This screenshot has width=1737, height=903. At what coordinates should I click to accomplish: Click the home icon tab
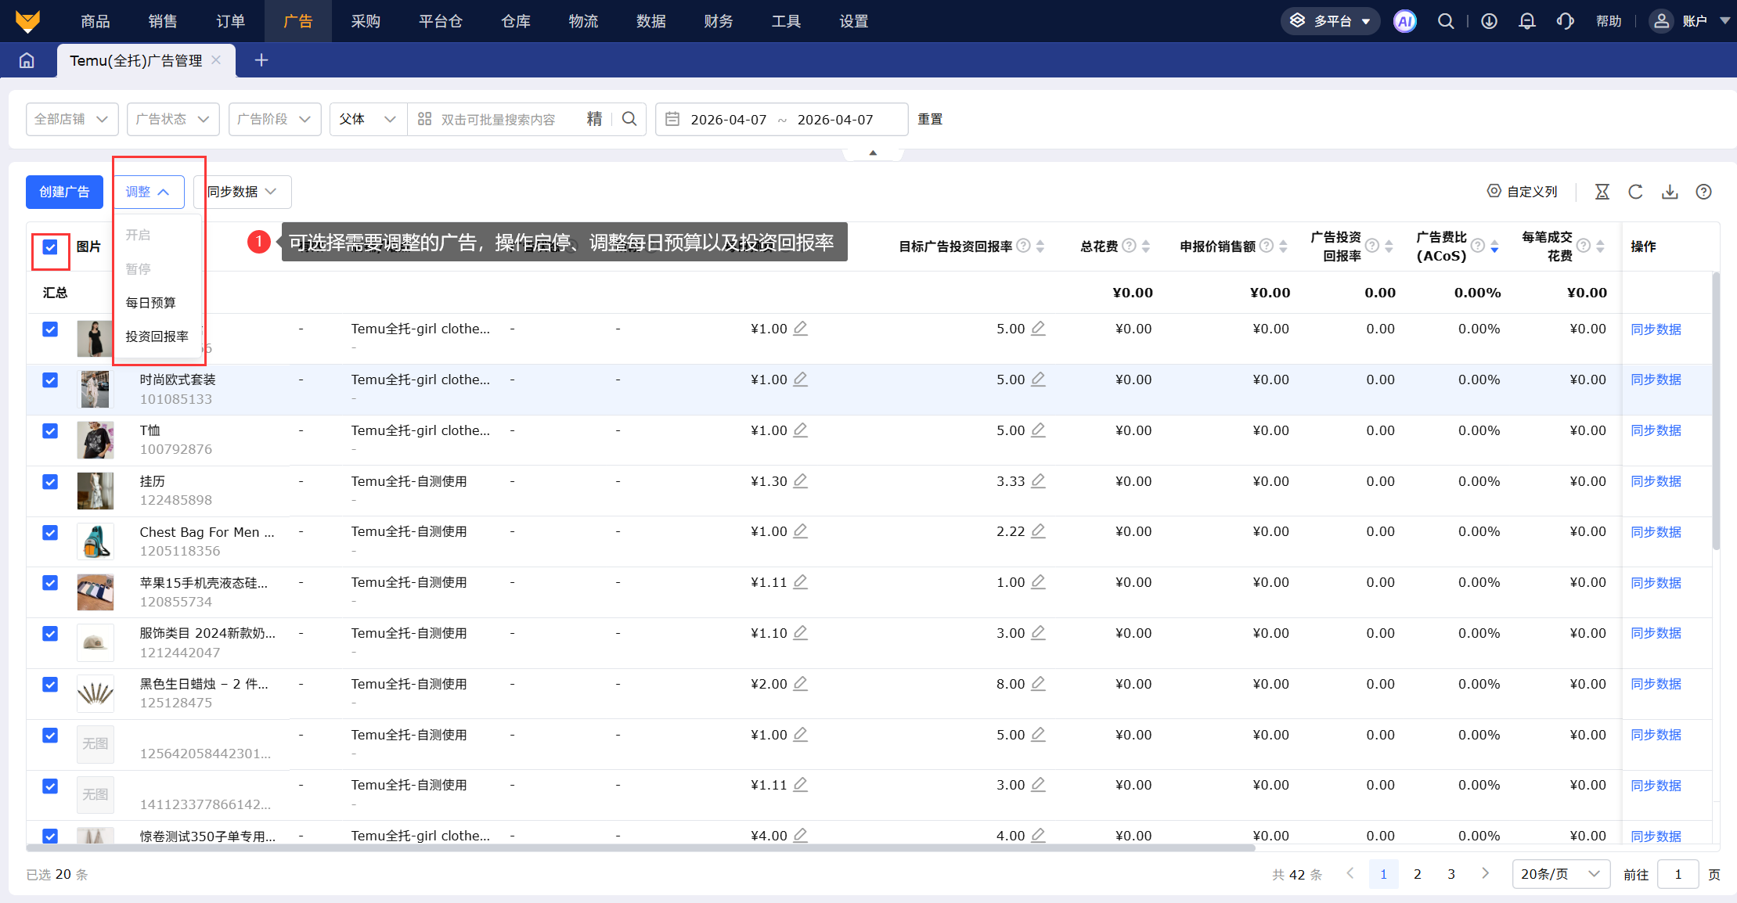click(x=27, y=60)
